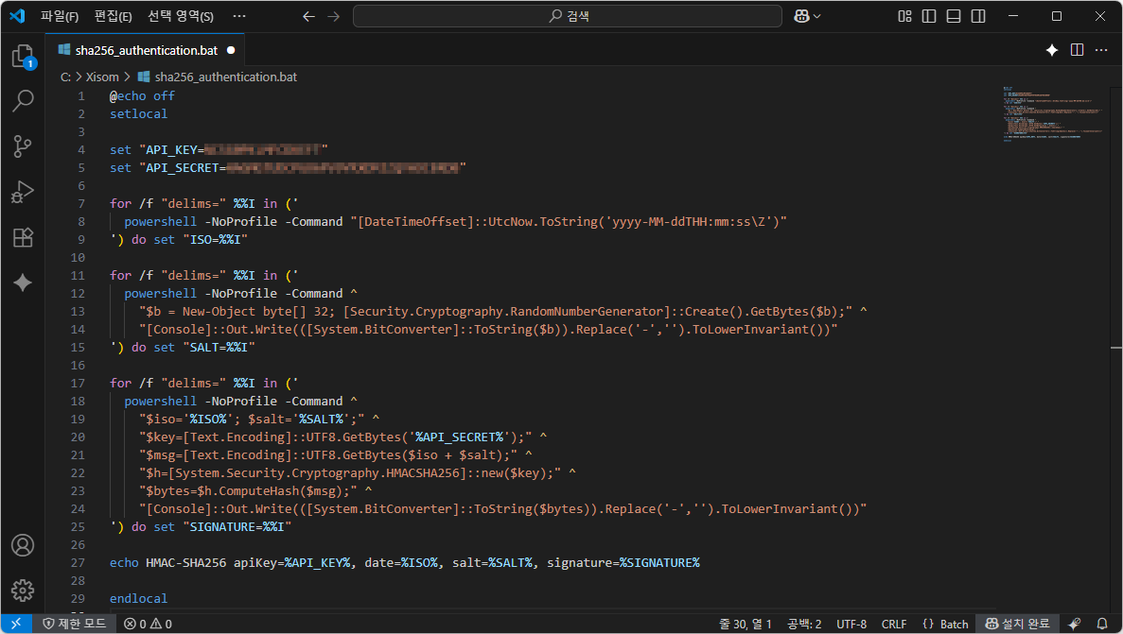Click 'ISO=%%I' text on line 9
The height and width of the screenshot is (634, 1123).
point(215,240)
